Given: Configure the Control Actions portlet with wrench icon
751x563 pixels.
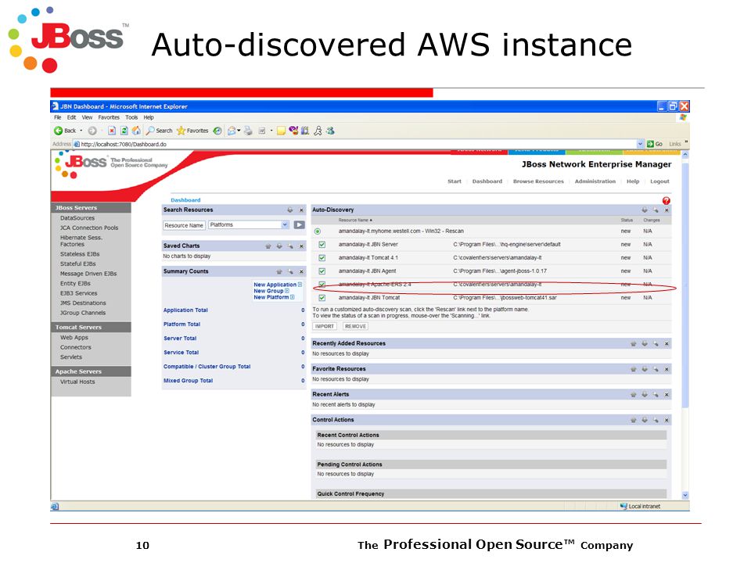Looking at the screenshot, I should [x=656, y=420].
